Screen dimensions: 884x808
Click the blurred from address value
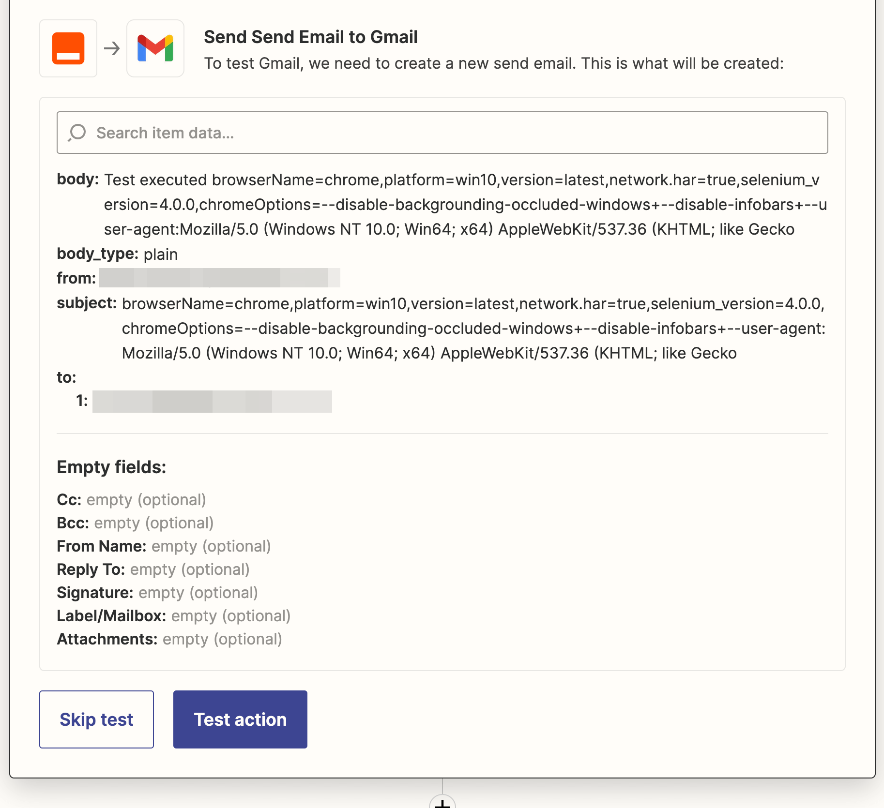219,278
